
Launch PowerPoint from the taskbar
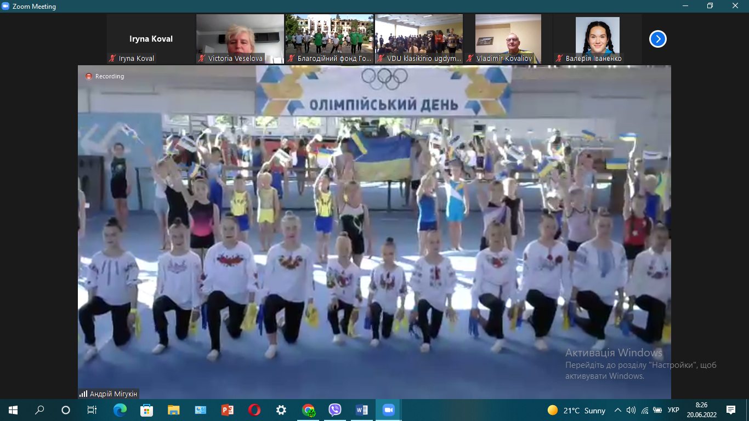(227, 410)
